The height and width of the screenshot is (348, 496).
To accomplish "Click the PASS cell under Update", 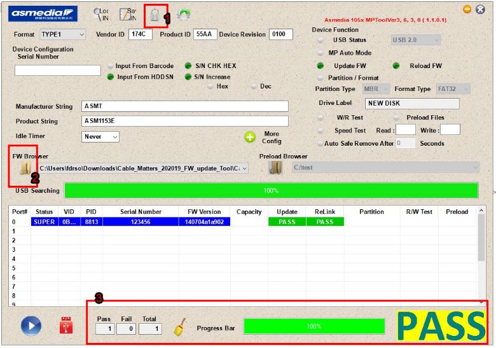I will pyautogui.click(x=287, y=222).
